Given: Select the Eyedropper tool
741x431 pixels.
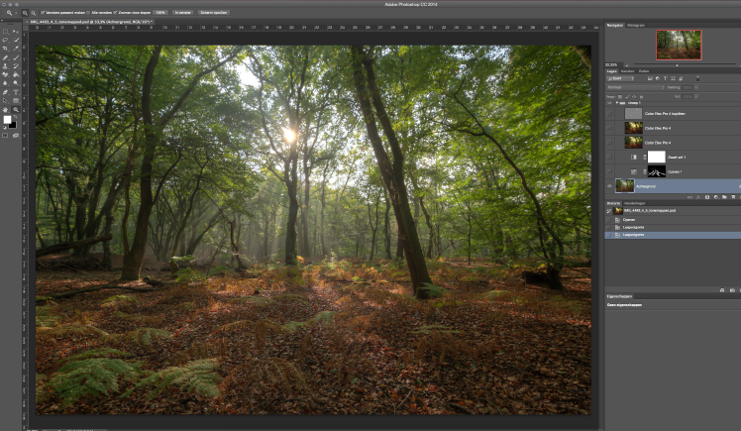Looking at the screenshot, I should coord(16,49).
